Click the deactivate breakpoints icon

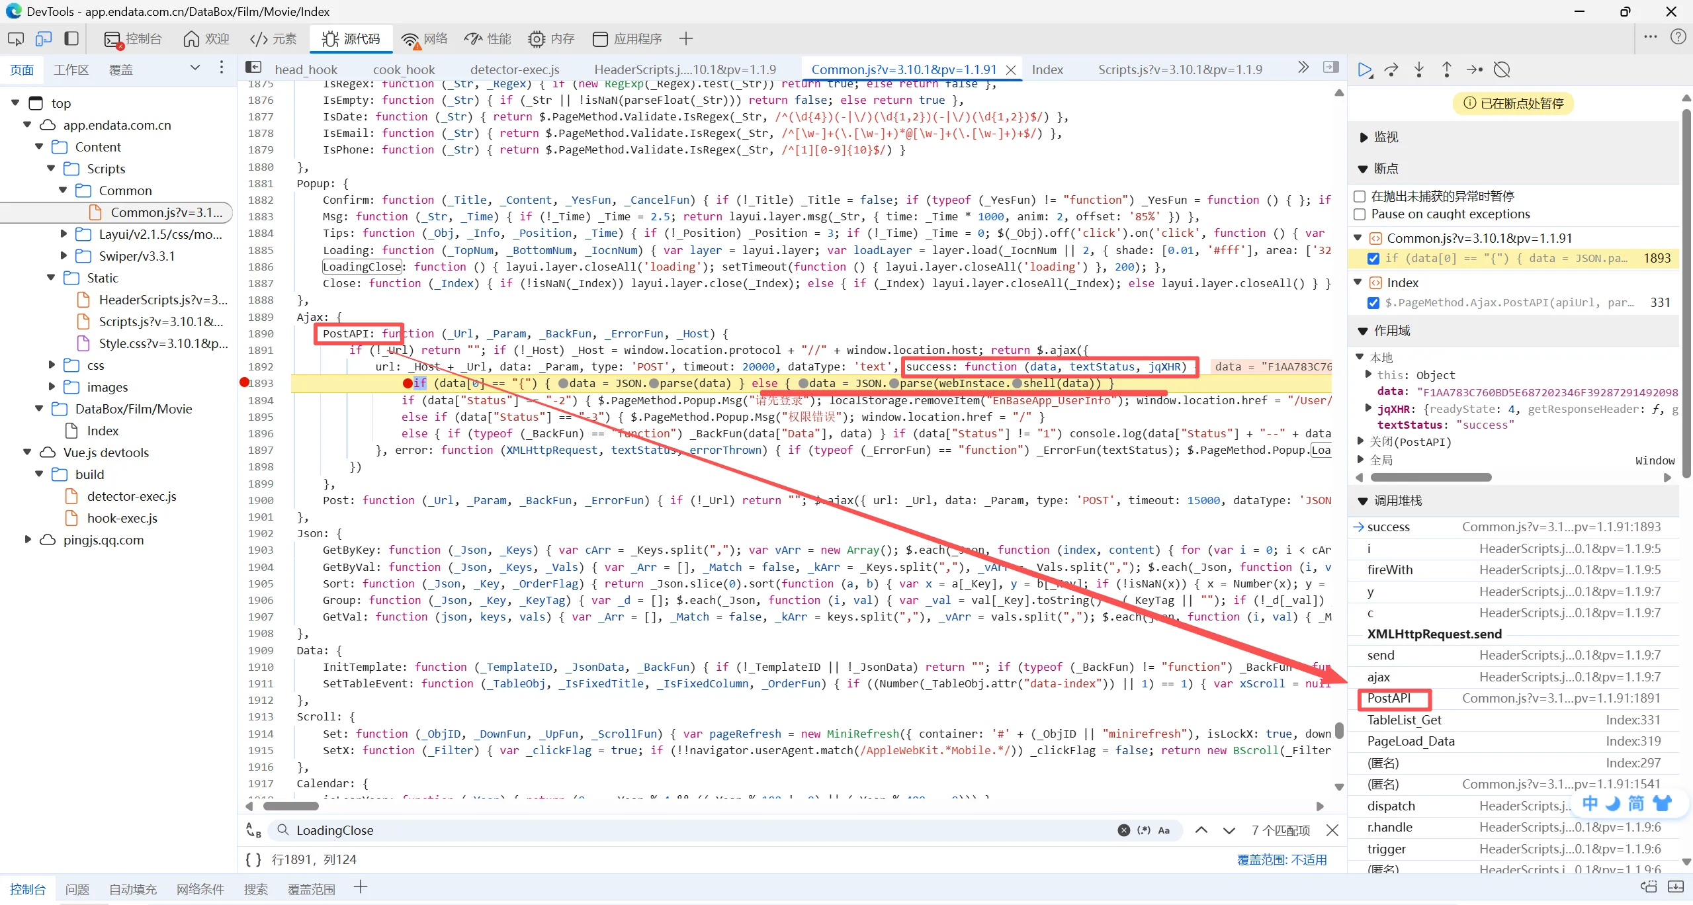[1502, 69]
